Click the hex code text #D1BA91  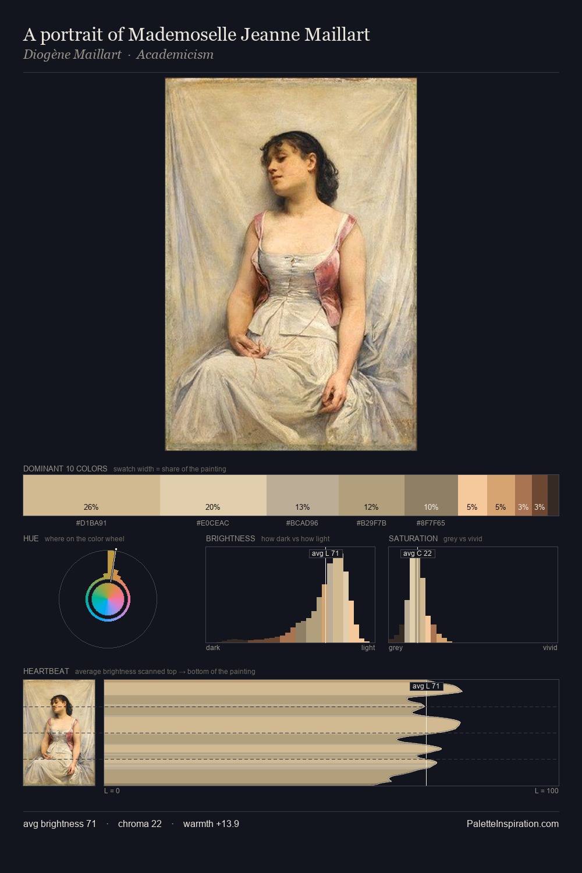point(91,523)
